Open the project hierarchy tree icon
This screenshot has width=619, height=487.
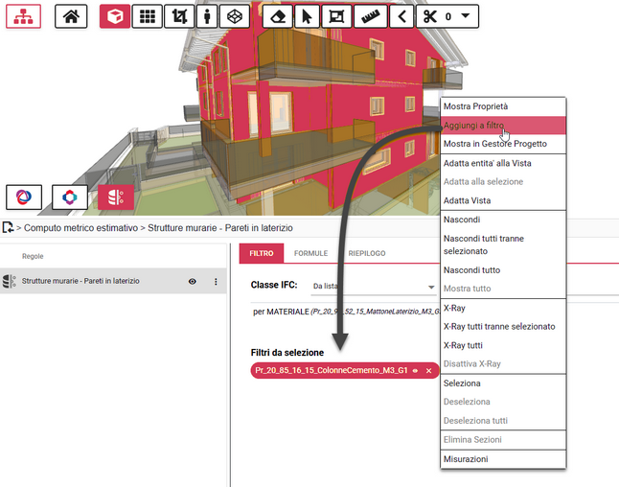(23, 16)
